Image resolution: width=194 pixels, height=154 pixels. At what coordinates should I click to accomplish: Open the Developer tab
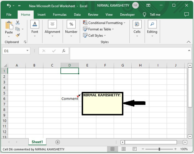point(127,15)
